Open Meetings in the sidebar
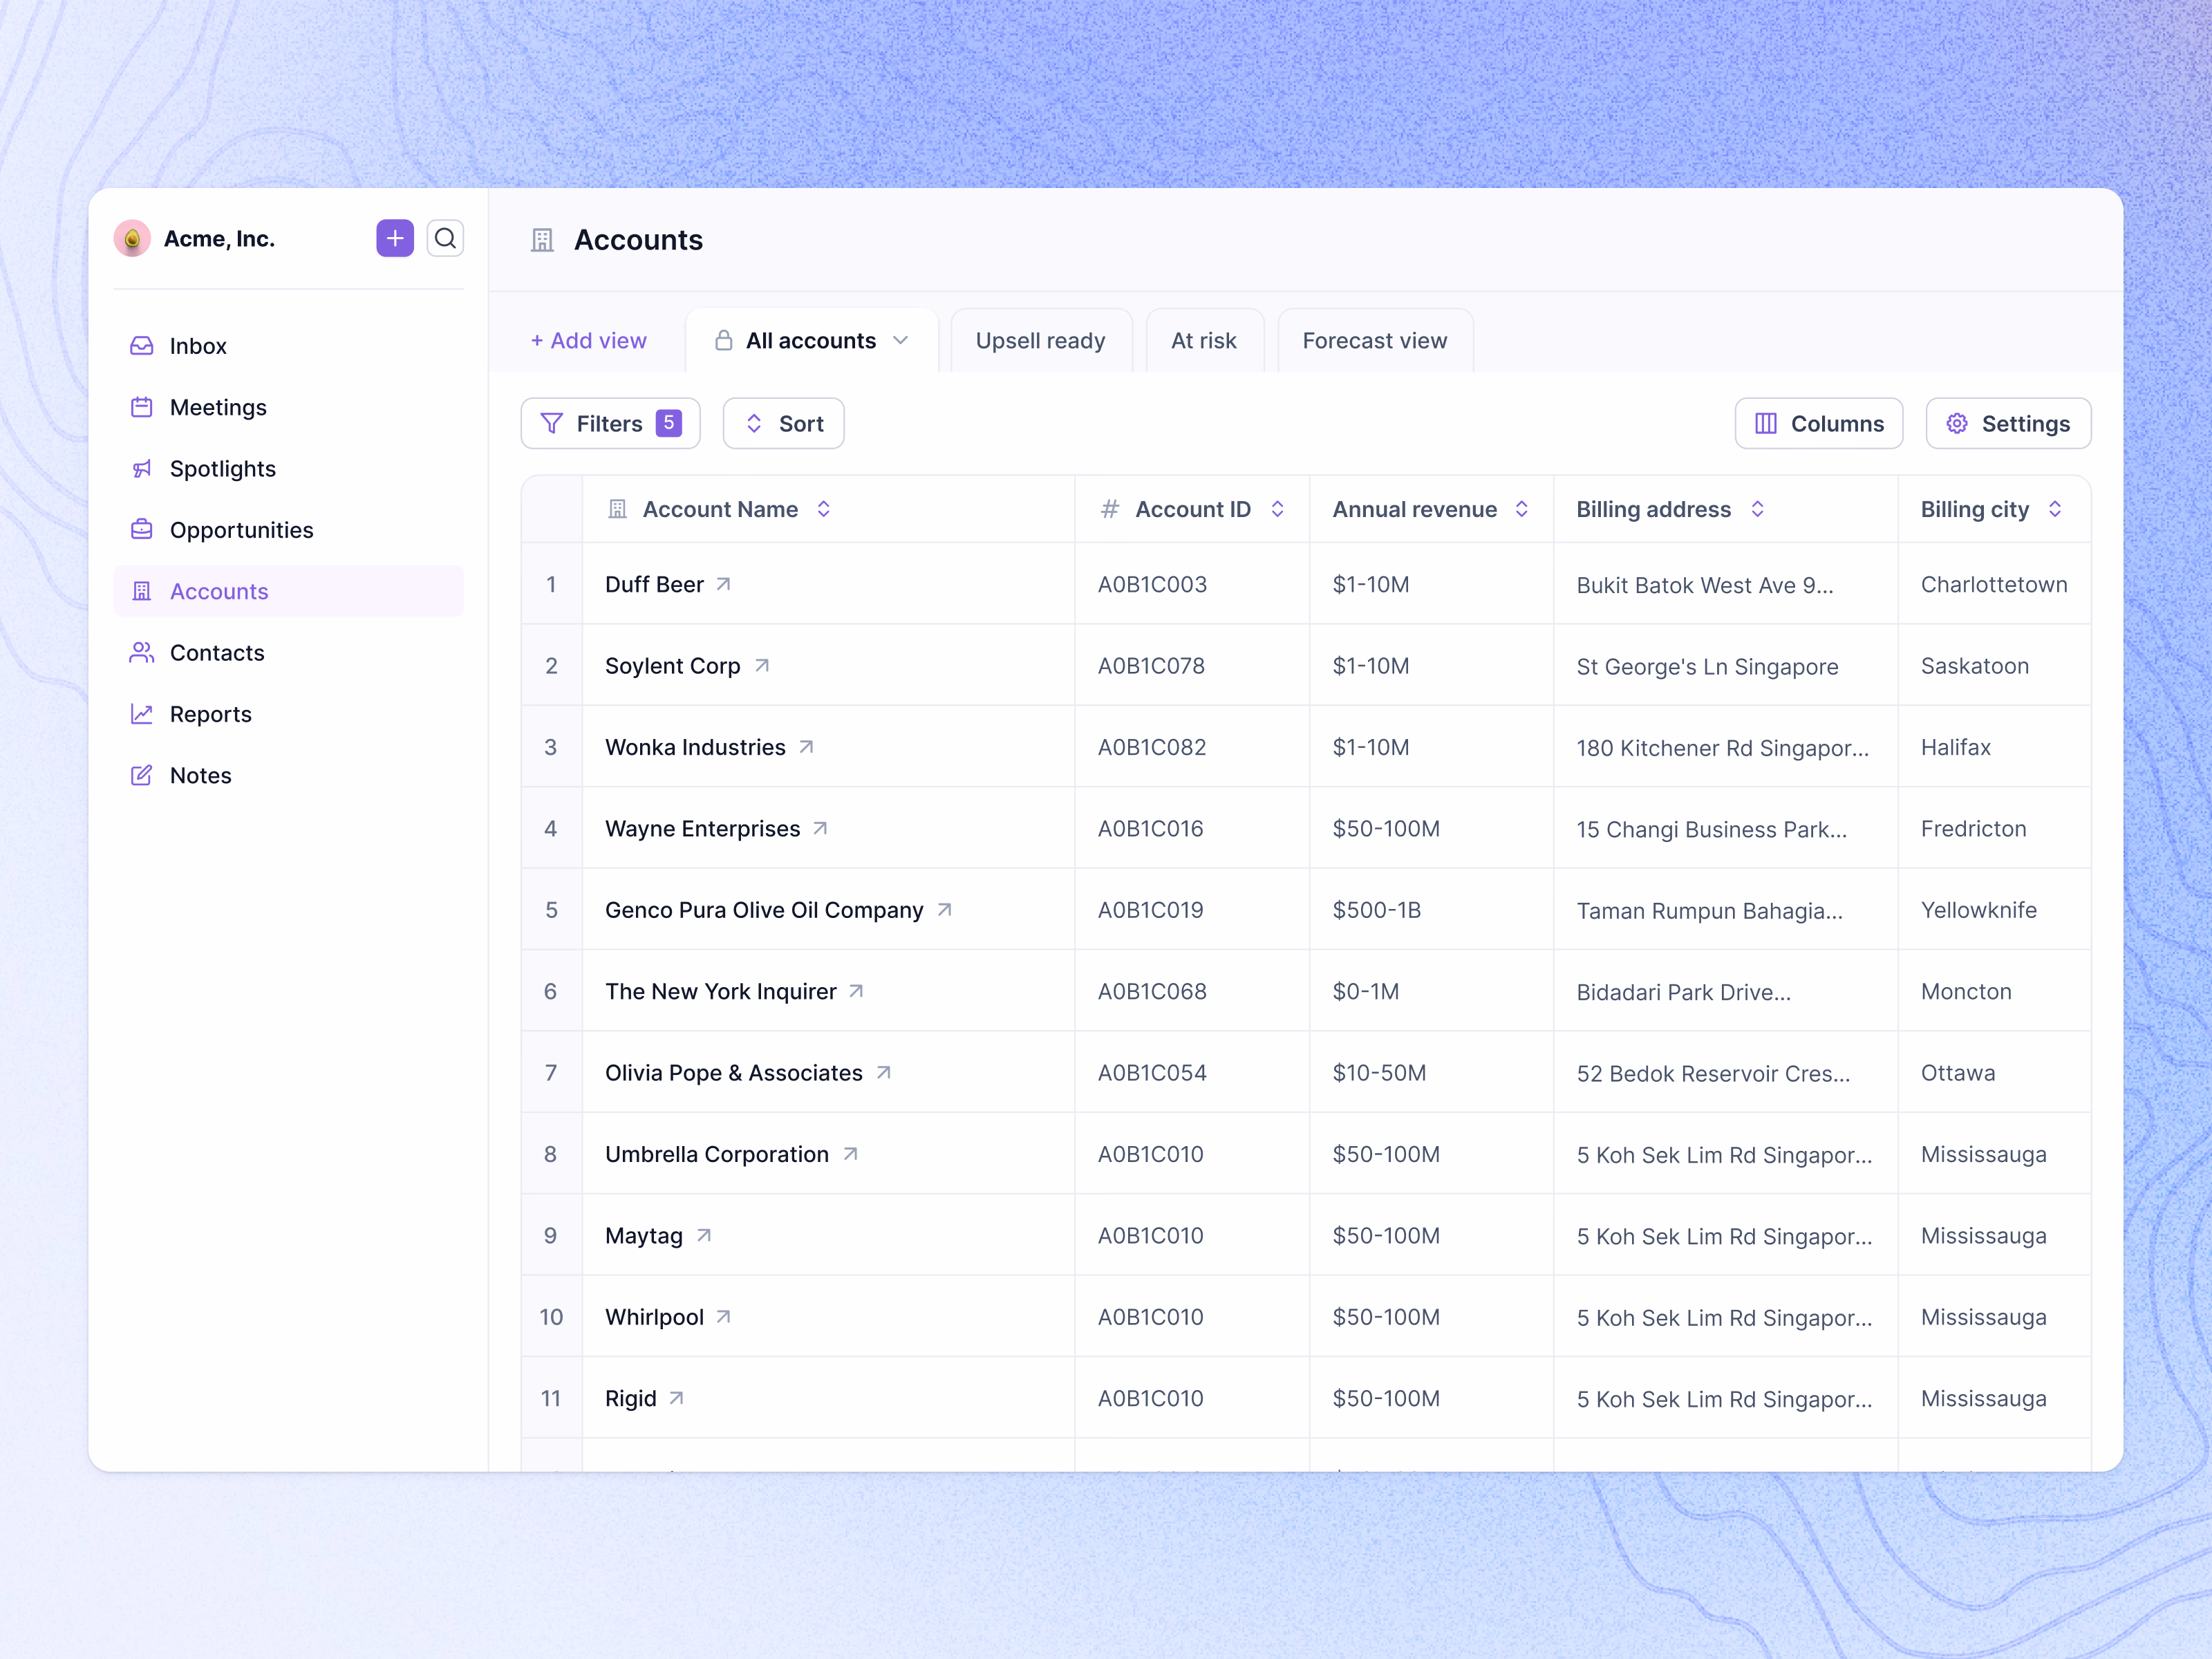 (x=288, y=407)
